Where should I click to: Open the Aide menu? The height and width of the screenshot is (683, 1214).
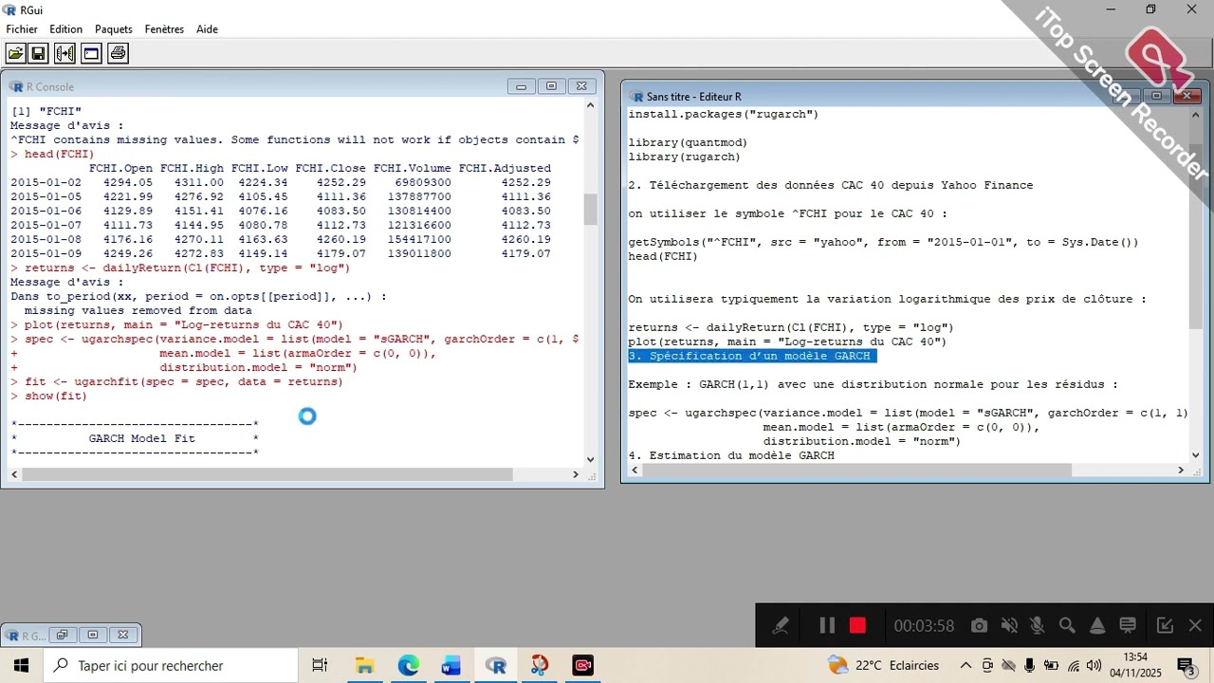click(207, 29)
